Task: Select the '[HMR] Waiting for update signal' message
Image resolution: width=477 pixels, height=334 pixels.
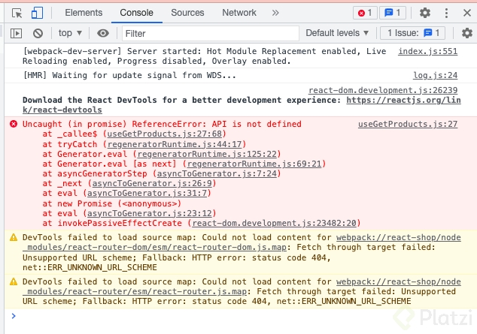Action: point(129,75)
